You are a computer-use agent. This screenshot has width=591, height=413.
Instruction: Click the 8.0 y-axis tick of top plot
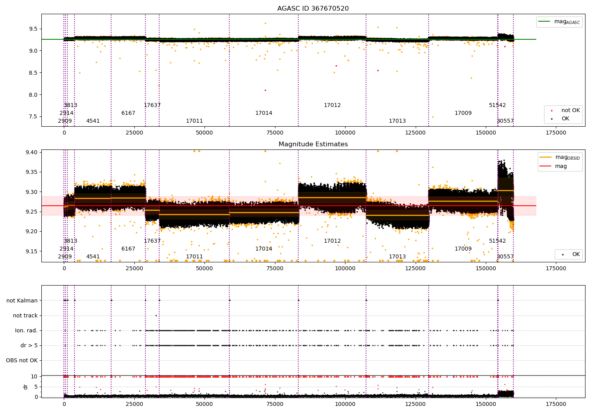(x=33, y=95)
